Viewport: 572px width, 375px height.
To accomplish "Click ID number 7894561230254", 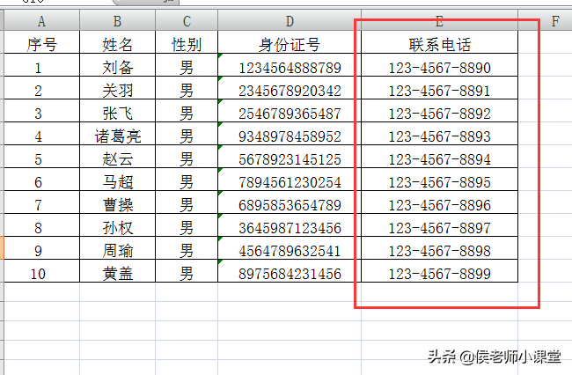I will click(x=290, y=180).
